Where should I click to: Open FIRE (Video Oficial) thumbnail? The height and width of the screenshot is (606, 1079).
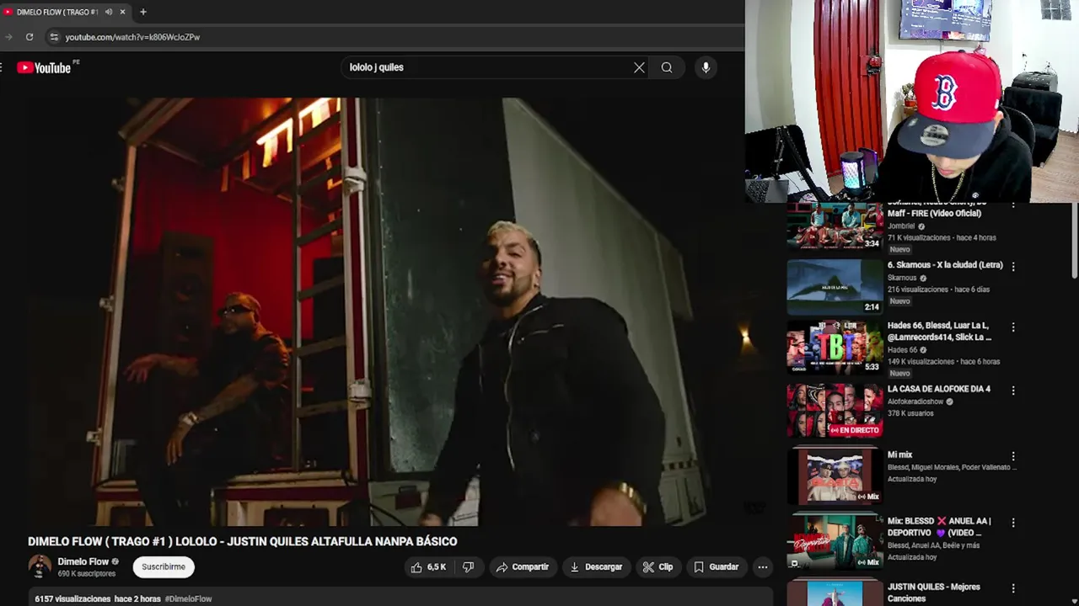coord(835,226)
